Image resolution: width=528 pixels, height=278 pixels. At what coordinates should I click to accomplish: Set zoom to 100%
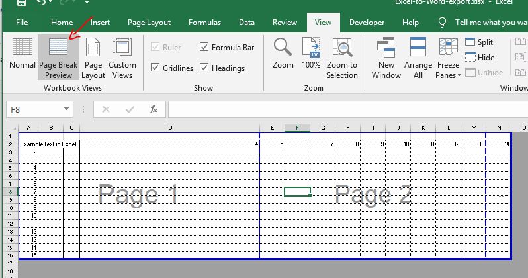[311, 53]
